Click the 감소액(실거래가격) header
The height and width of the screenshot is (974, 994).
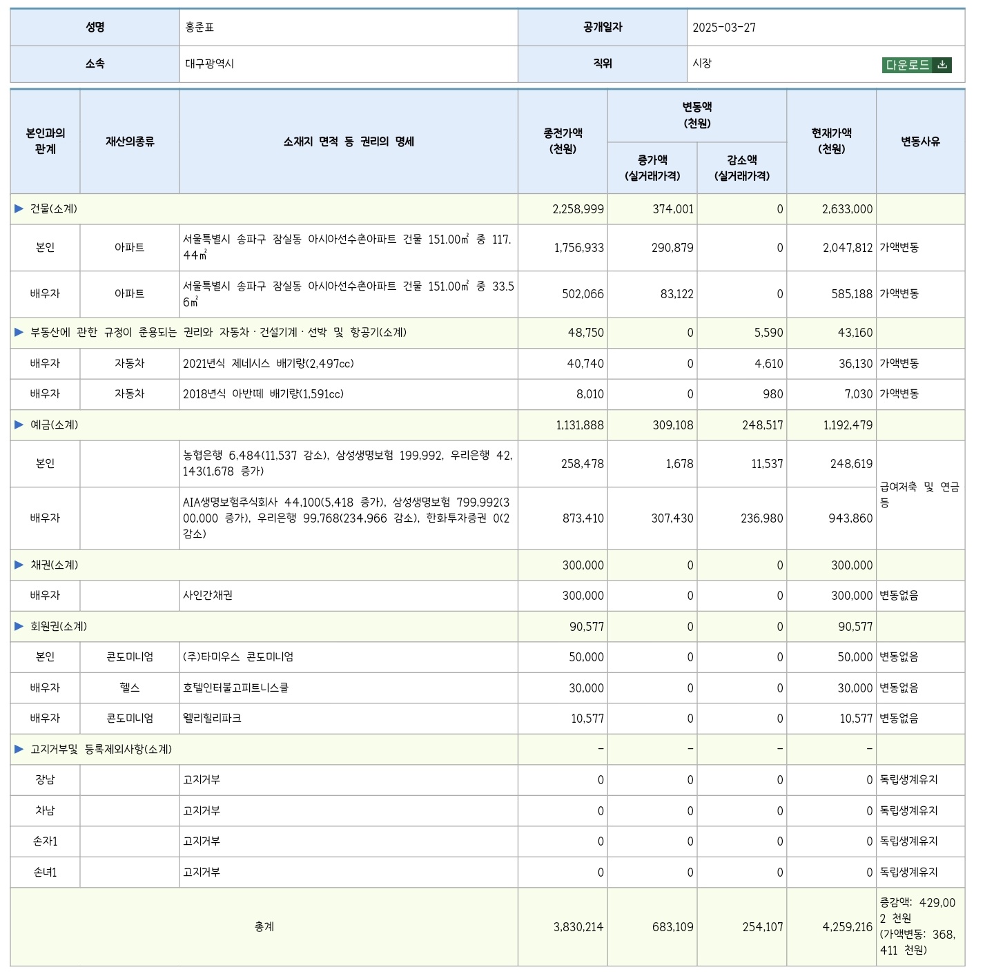[742, 168]
